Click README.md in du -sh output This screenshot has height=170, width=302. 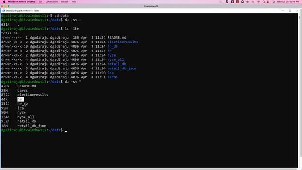[x=27, y=86]
